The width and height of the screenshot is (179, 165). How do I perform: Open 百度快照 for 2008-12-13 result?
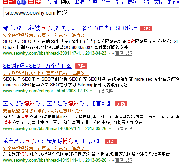[105, 91]
